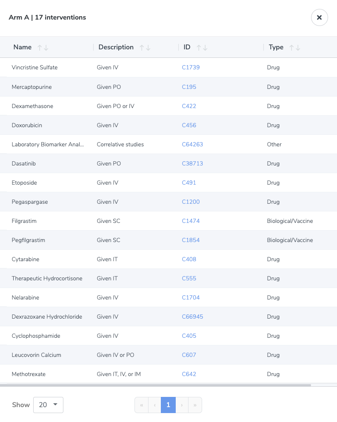Image resolution: width=337 pixels, height=422 pixels.
Task: Select the Pegaspargase row name cell
Action: (30, 202)
